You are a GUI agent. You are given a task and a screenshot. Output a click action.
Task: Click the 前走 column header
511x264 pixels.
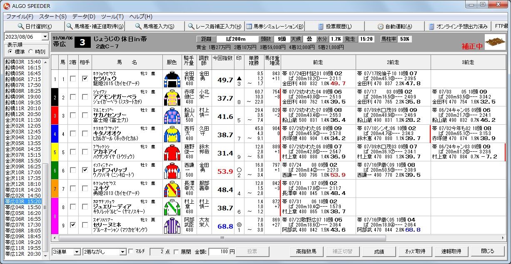(318, 62)
